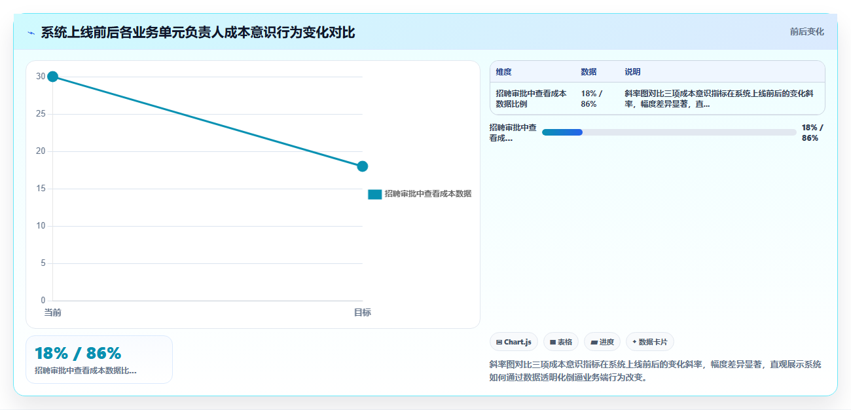Screen dimensions: 851x410
Task: Click the 表格 tag chip
Action: (x=561, y=342)
